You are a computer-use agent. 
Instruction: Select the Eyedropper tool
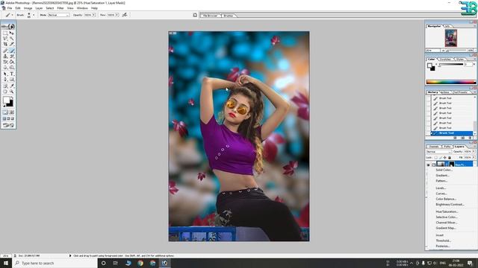(x=12, y=86)
